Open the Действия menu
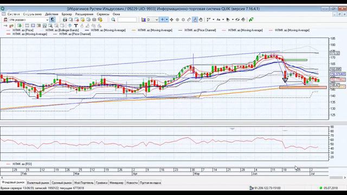 pos(52,14)
